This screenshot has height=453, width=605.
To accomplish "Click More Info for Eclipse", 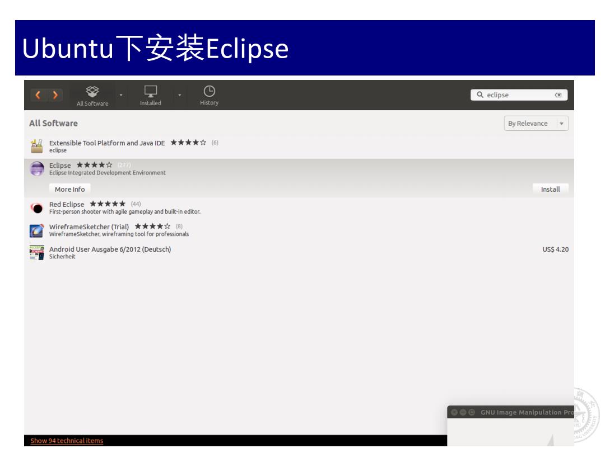I will point(70,189).
